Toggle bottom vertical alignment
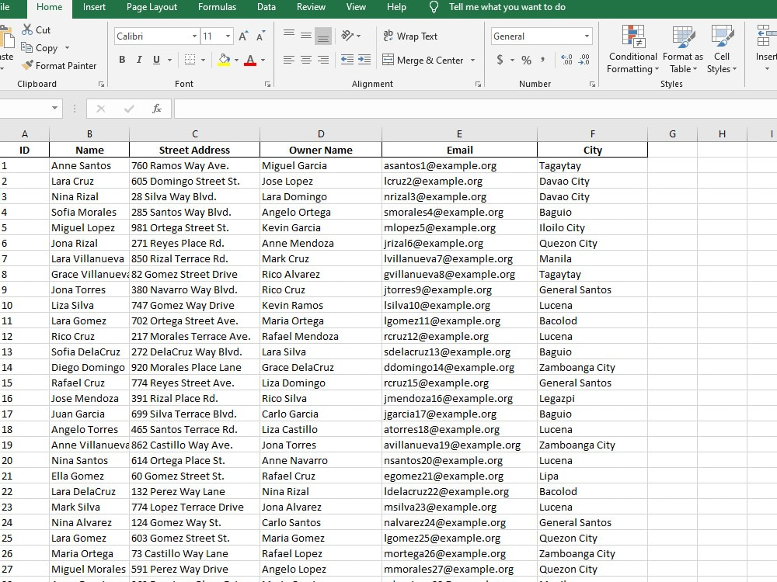The image size is (777, 582). (x=323, y=36)
